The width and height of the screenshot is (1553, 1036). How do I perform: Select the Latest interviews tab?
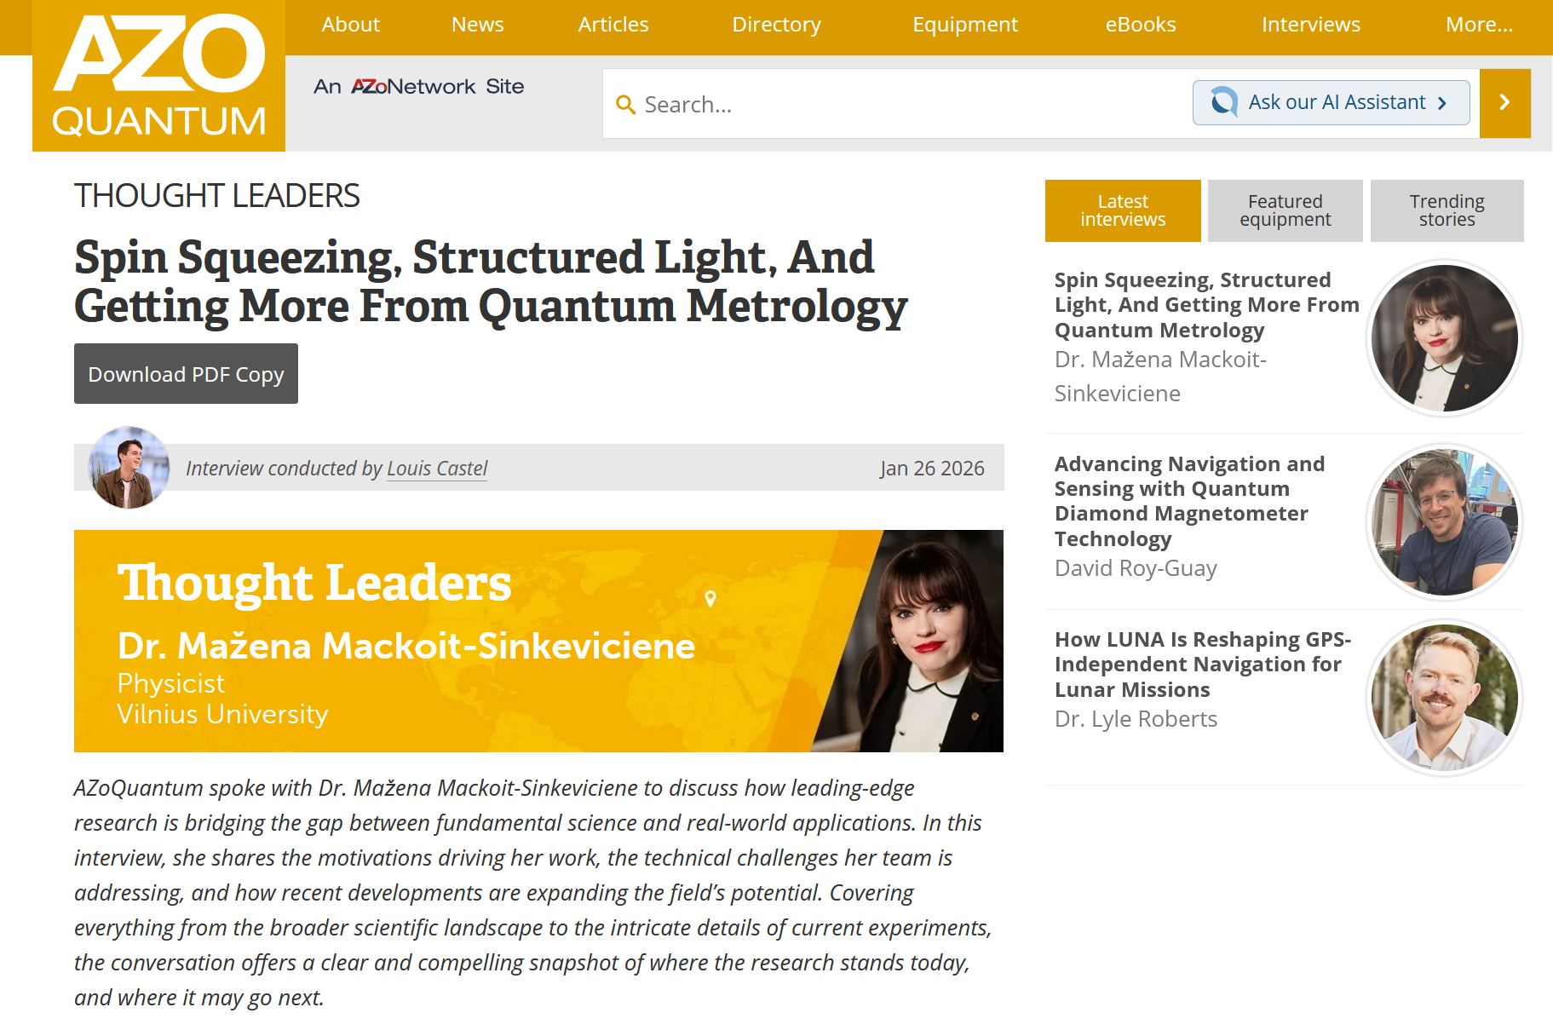tap(1122, 210)
